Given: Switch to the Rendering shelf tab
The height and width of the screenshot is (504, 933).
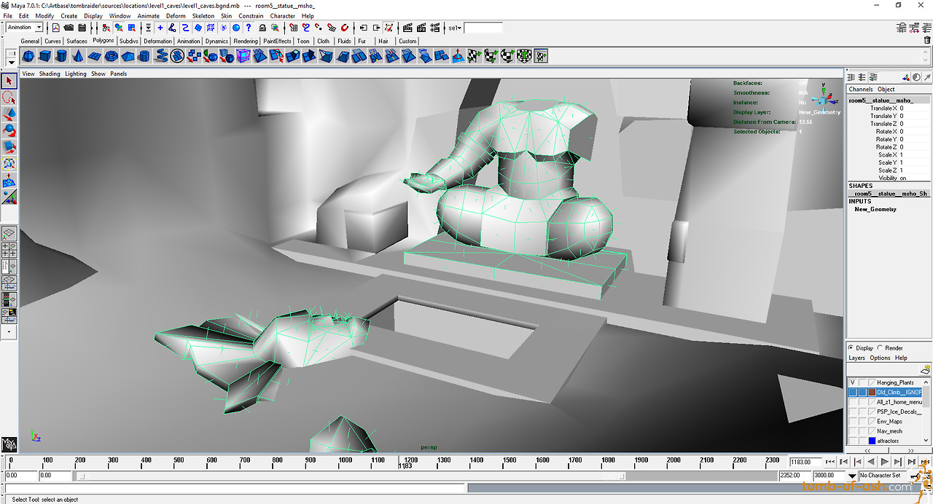Looking at the screenshot, I should coord(246,41).
